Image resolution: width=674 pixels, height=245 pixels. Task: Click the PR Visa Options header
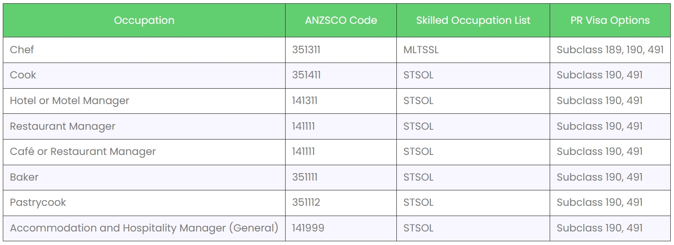pyautogui.click(x=610, y=21)
